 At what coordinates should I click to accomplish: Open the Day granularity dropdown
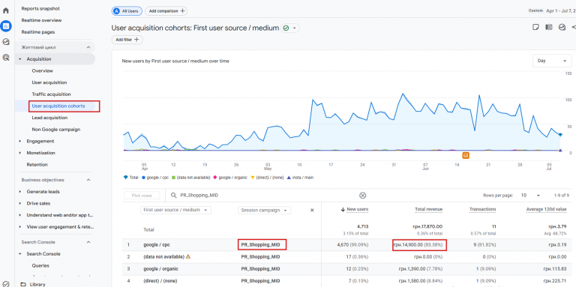pos(552,61)
